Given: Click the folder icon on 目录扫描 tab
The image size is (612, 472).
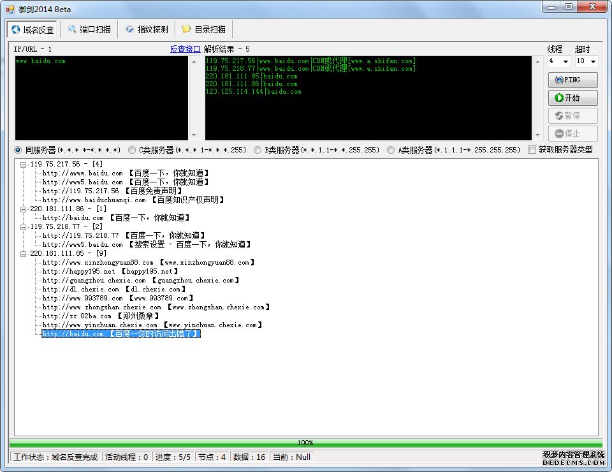Looking at the screenshot, I should click(x=187, y=29).
